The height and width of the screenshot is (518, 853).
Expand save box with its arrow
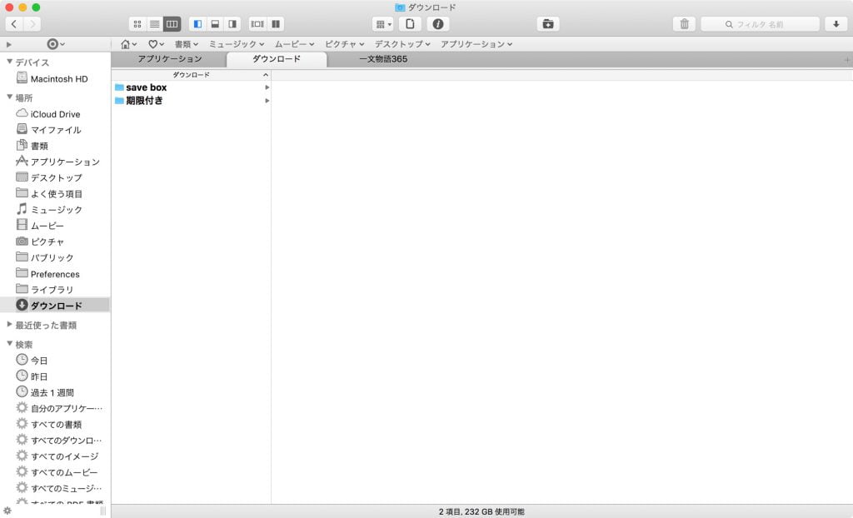(x=267, y=87)
